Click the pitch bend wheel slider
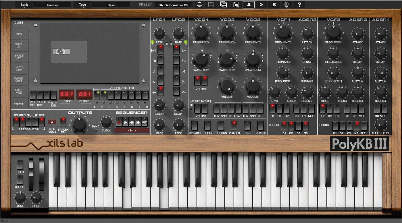 (x=31, y=174)
